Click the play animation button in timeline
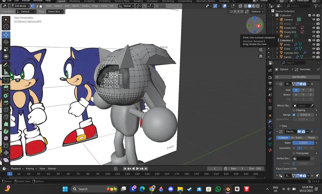Viewport: 322px width, 194px height. tap(137, 169)
